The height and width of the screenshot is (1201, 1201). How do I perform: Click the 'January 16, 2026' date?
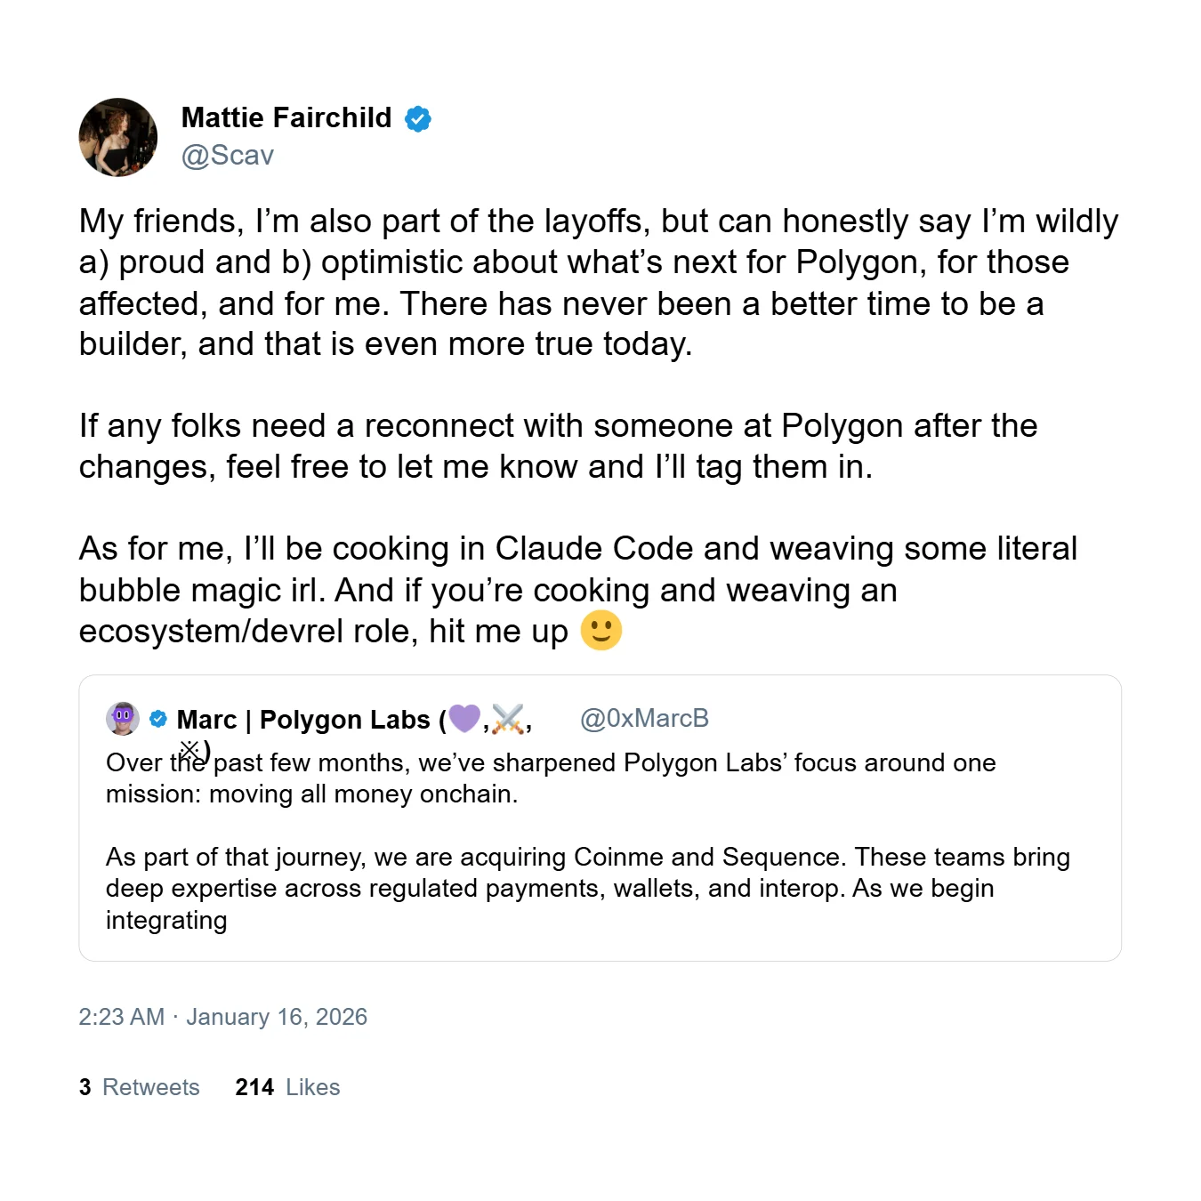tap(277, 1017)
